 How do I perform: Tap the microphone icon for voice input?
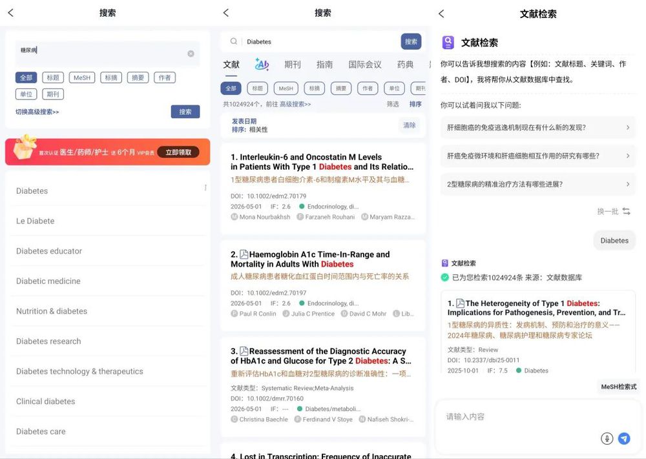607,438
